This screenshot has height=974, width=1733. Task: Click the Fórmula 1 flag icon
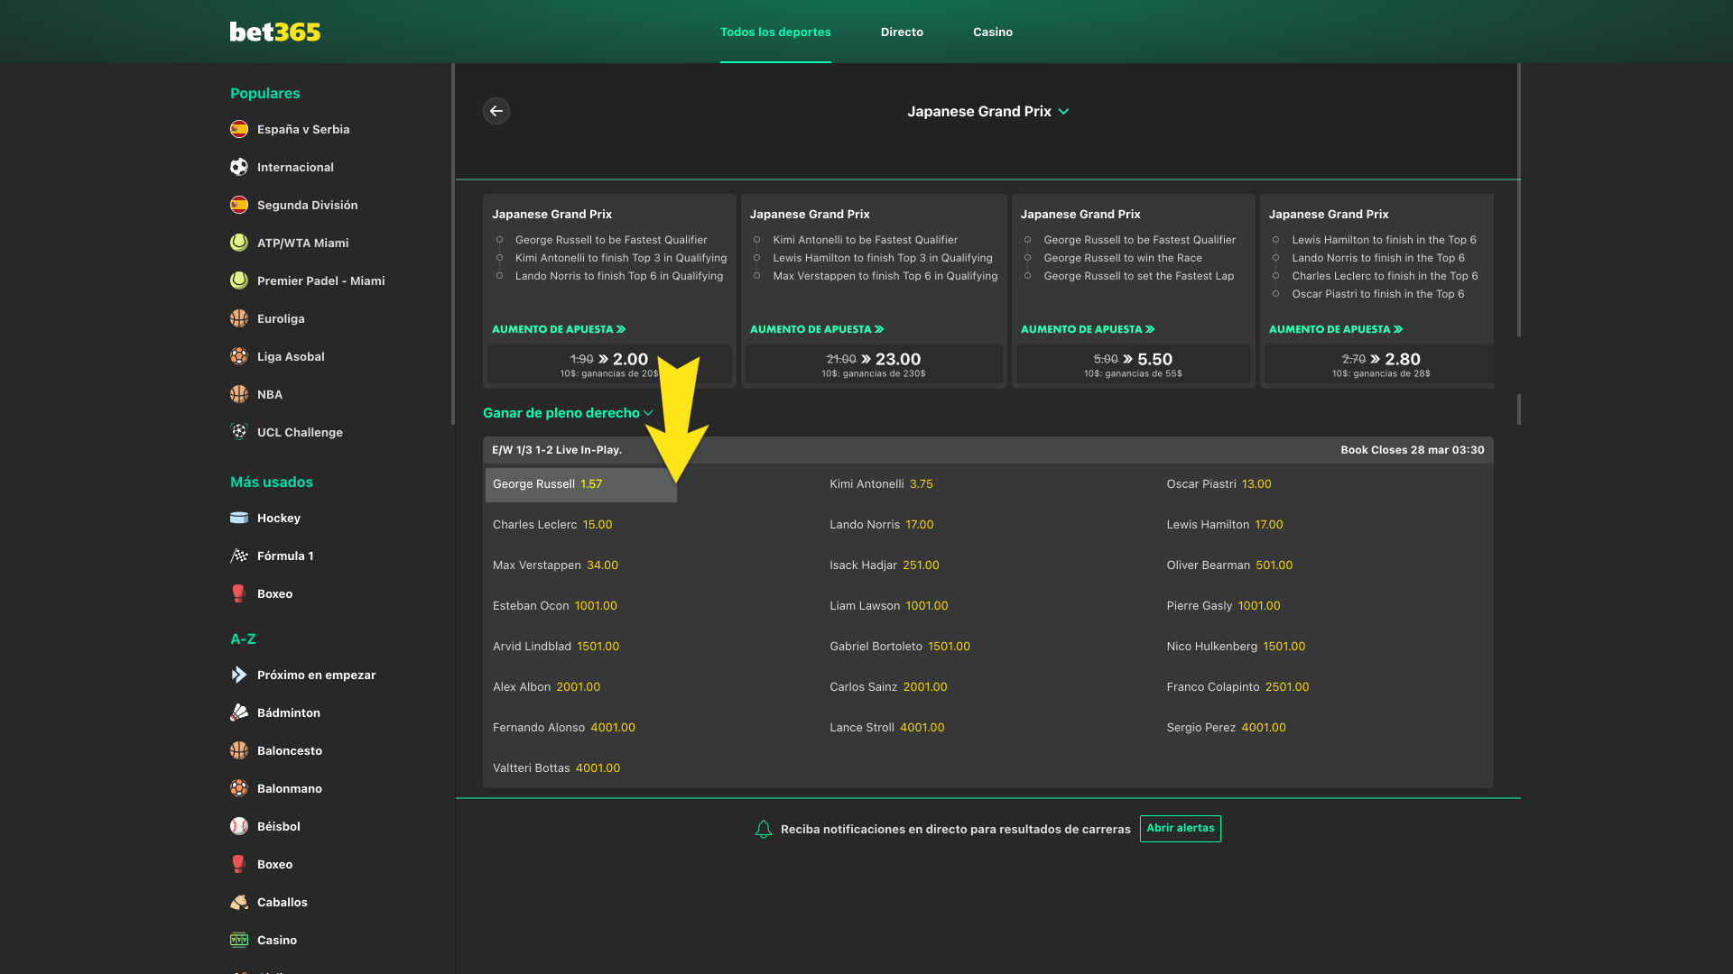(239, 556)
